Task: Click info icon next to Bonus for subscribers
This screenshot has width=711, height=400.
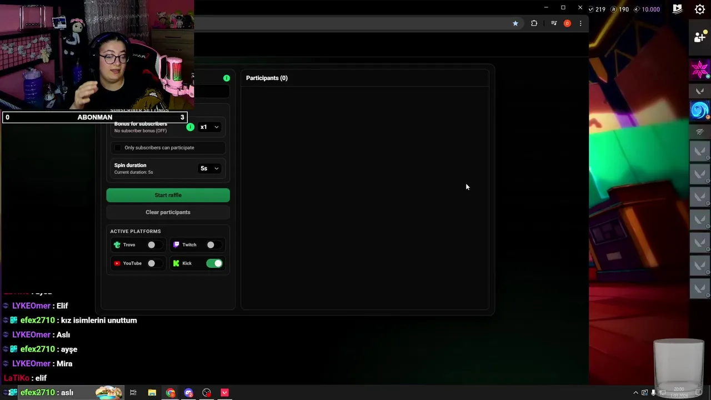Action: click(x=191, y=127)
